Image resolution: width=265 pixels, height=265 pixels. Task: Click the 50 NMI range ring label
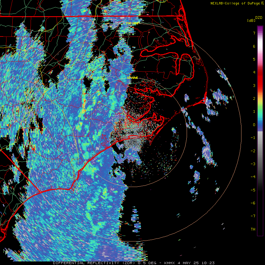[x=132, y=78]
